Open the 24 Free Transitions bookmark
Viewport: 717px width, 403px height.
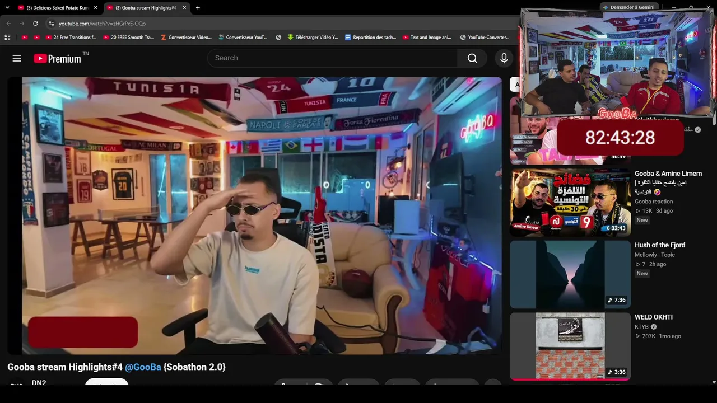coord(71,38)
